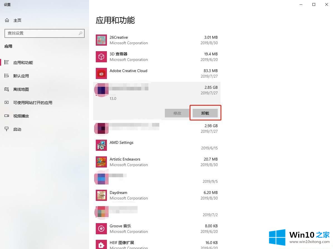Viewport: 333px width, 249px height.
Task: Click the AMD Settings app icon
Action: pyautogui.click(x=101, y=145)
